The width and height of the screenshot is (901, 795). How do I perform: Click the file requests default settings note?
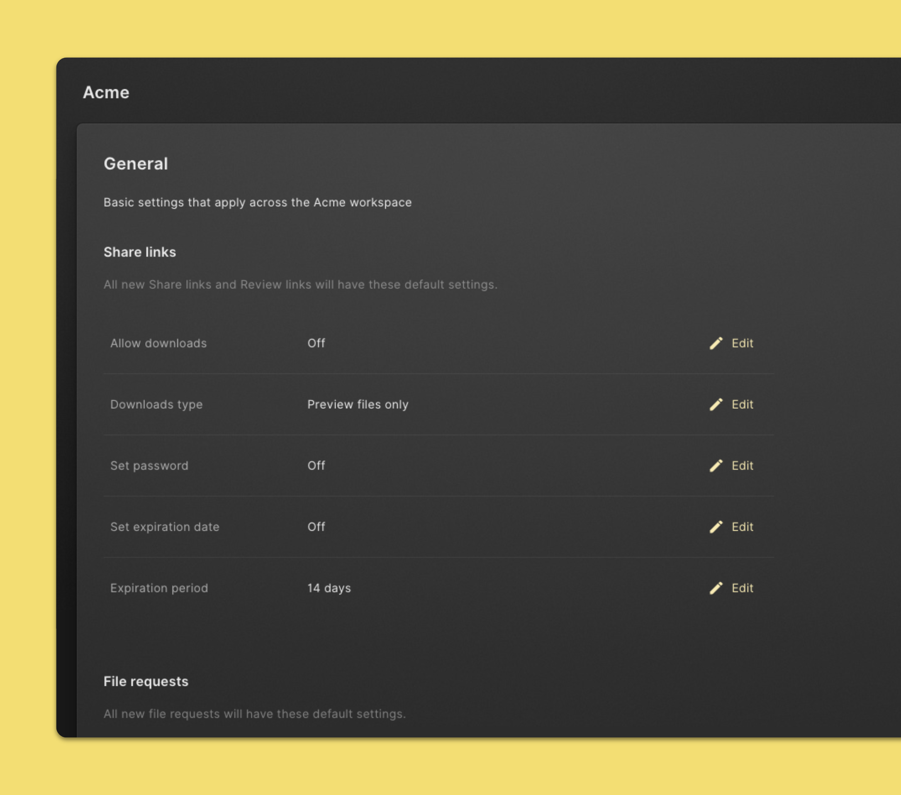pyautogui.click(x=255, y=714)
